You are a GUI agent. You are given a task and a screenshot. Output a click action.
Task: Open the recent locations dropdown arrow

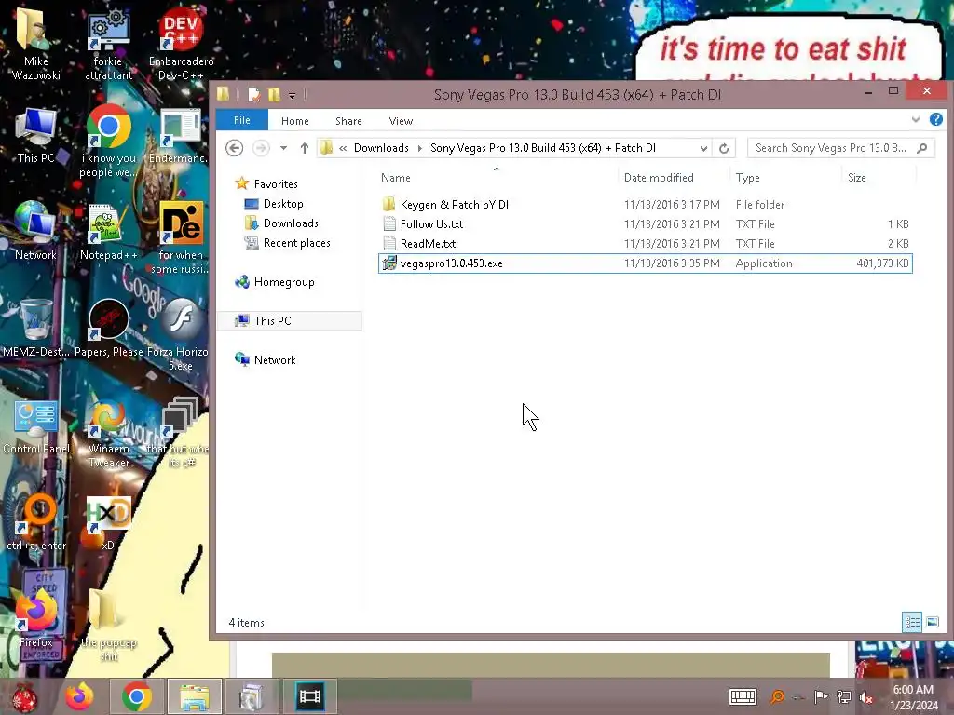click(283, 148)
